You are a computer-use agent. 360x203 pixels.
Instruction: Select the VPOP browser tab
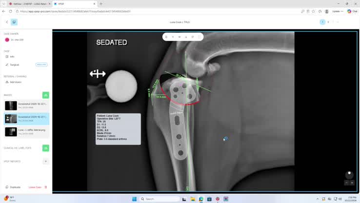click(75, 4)
